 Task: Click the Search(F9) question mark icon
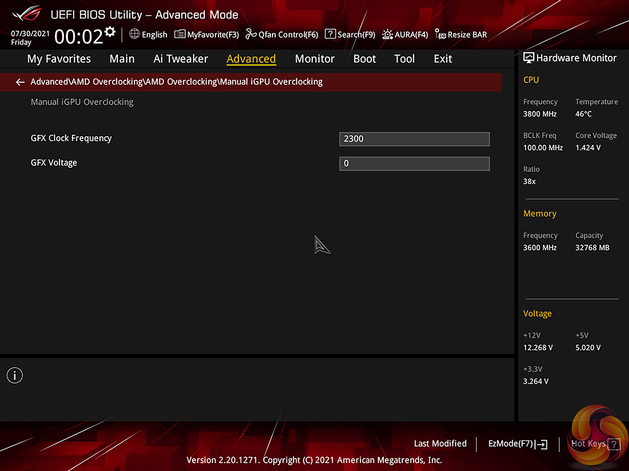pos(330,34)
